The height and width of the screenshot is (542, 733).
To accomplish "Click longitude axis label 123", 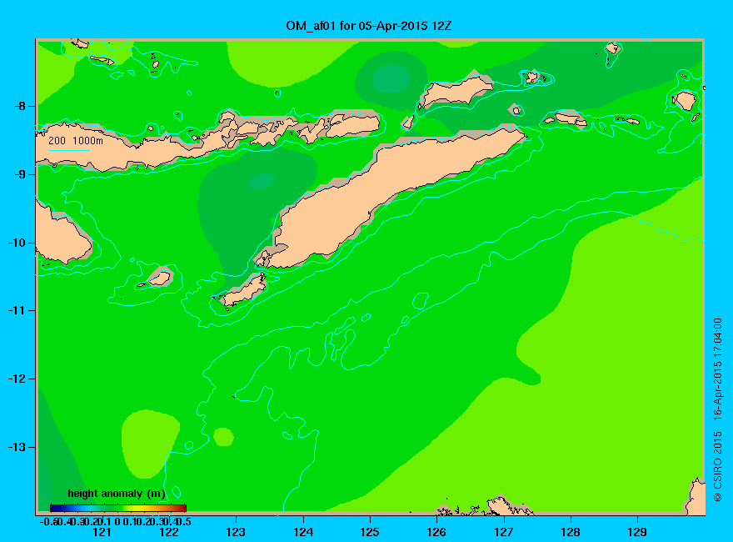I will [x=236, y=532].
